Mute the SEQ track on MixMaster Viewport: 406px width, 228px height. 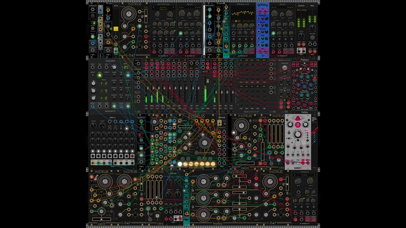pyautogui.click(x=146, y=106)
